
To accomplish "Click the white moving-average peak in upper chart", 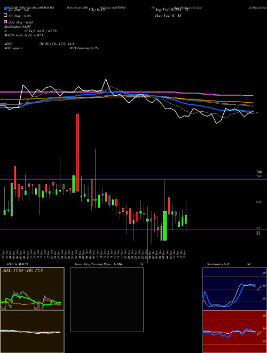I will click(x=106, y=80).
